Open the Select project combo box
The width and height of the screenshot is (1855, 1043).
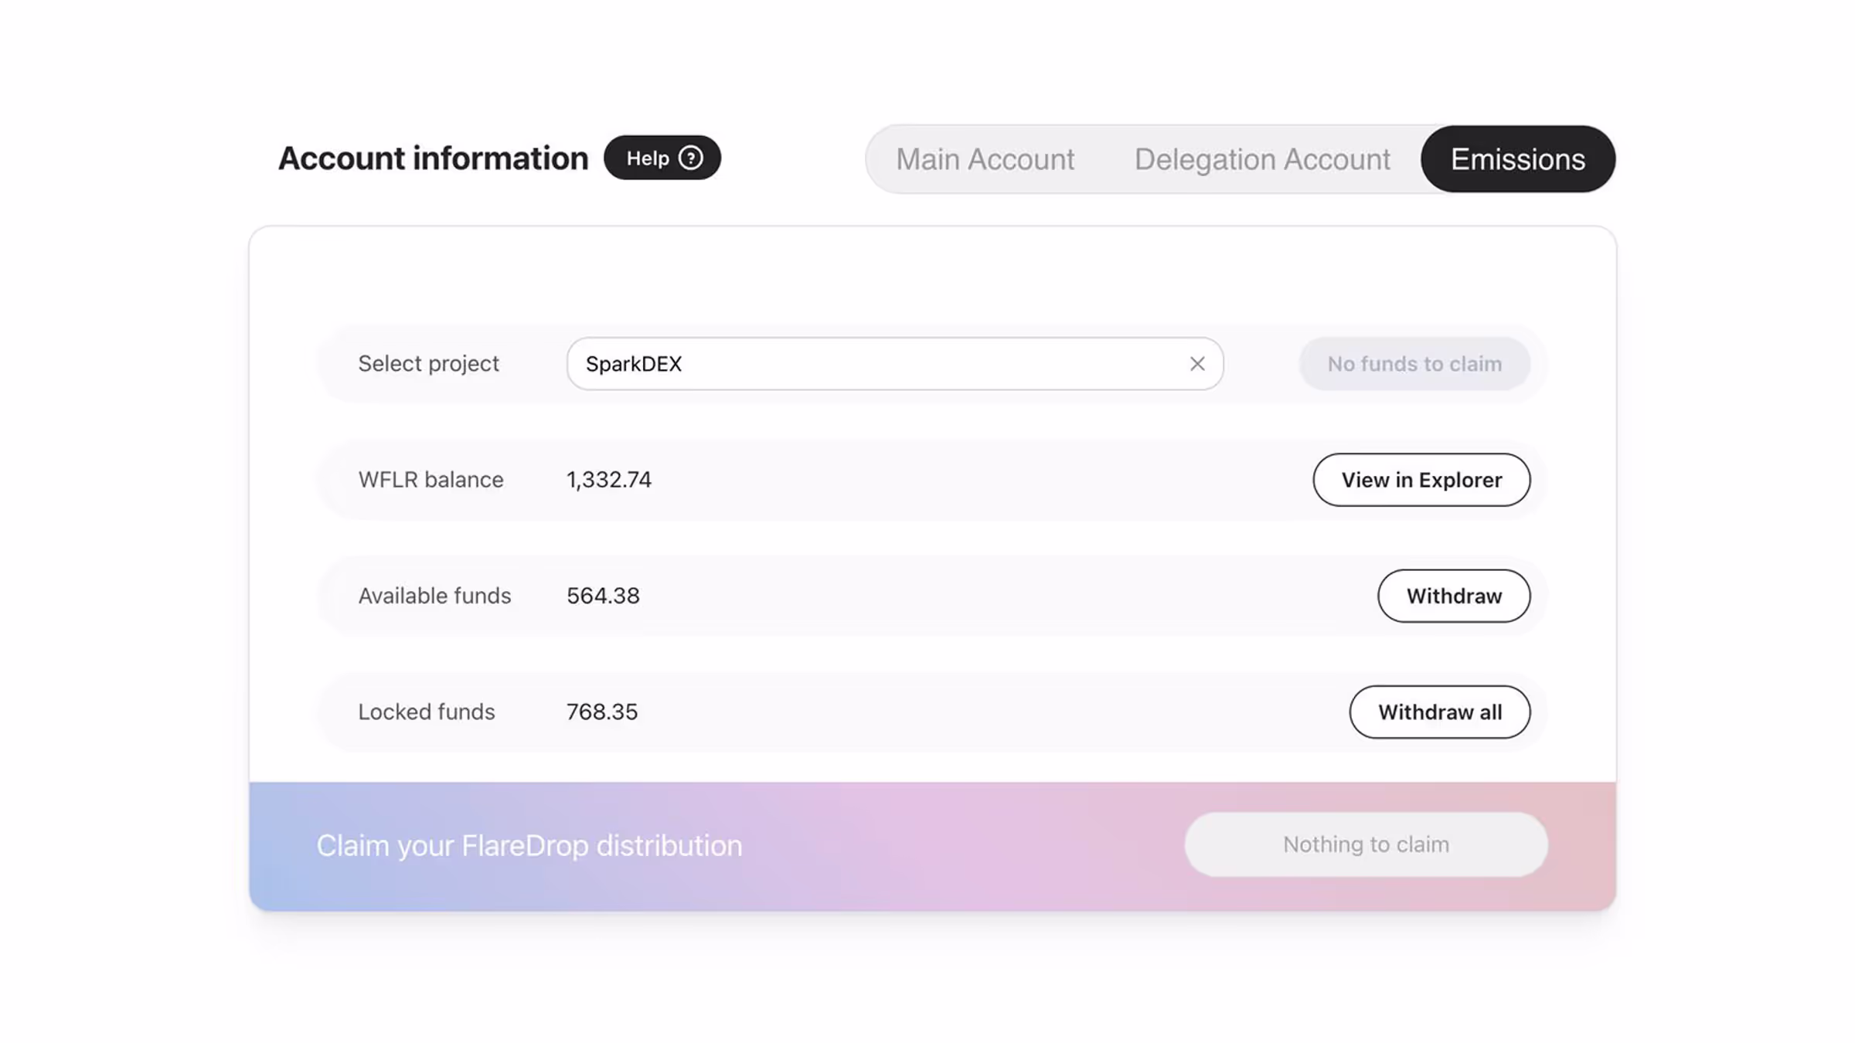(873, 364)
